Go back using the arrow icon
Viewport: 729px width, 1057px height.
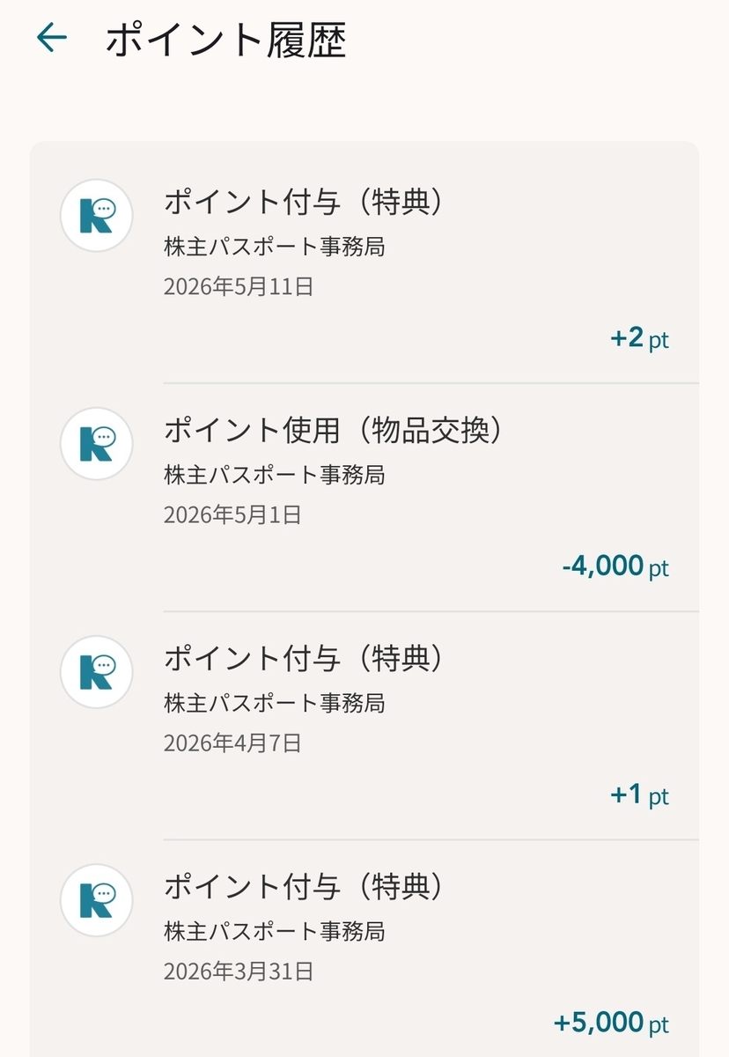click(x=52, y=38)
